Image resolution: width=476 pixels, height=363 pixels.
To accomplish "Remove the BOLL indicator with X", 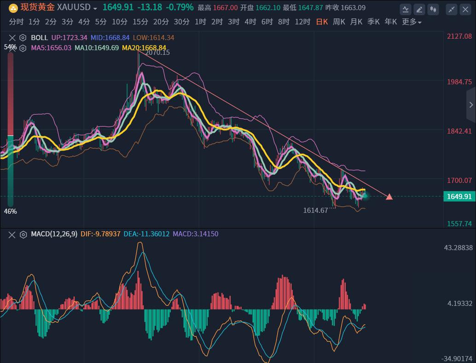I will pyautogui.click(x=12, y=38).
